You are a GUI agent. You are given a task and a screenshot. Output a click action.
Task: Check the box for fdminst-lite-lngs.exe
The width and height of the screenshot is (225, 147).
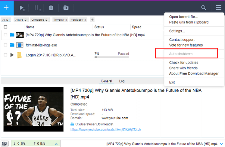pos(5,45)
